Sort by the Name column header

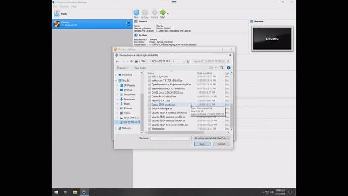click(151, 73)
